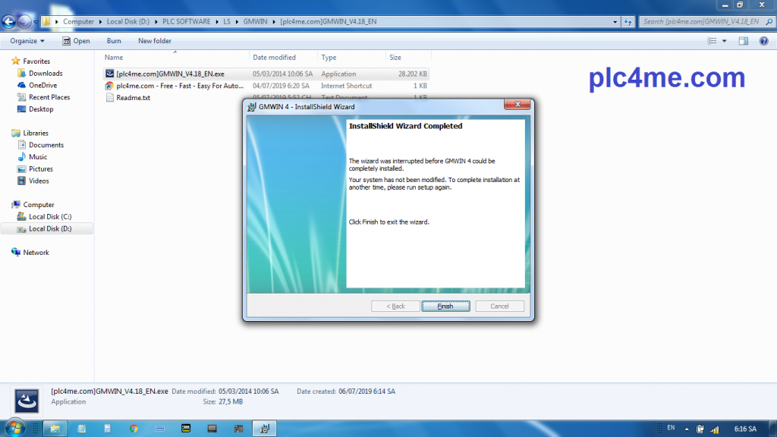Click the Chrome icon in the taskbar
777x437 pixels.
click(x=134, y=429)
